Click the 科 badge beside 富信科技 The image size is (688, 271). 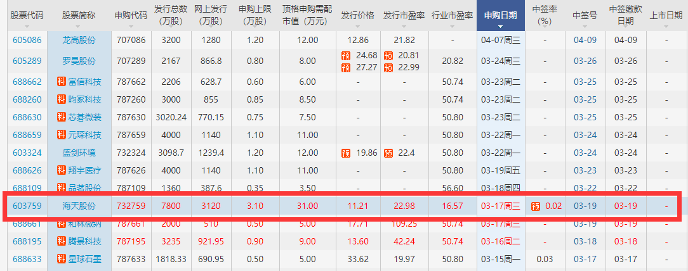pos(61,82)
